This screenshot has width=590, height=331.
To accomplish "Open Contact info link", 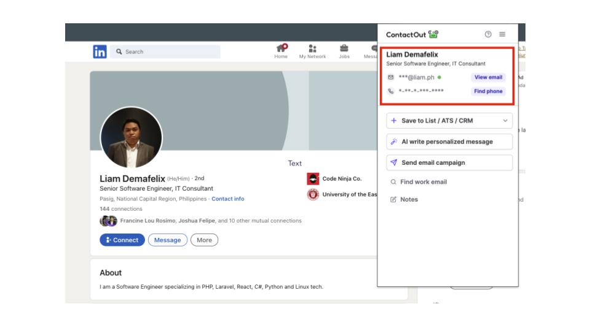I will click(x=227, y=199).
